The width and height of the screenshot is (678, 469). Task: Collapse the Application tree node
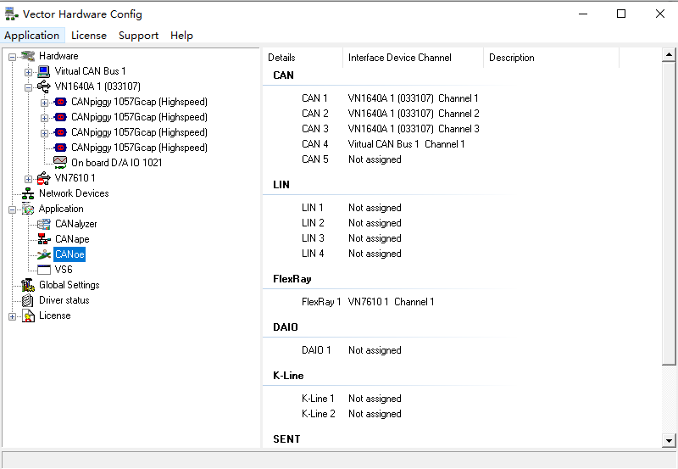click(x=12, y=209)
